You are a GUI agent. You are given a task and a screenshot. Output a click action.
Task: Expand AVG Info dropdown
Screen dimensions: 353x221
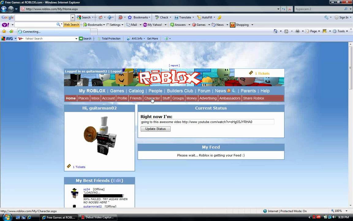(x=144, y=39)
